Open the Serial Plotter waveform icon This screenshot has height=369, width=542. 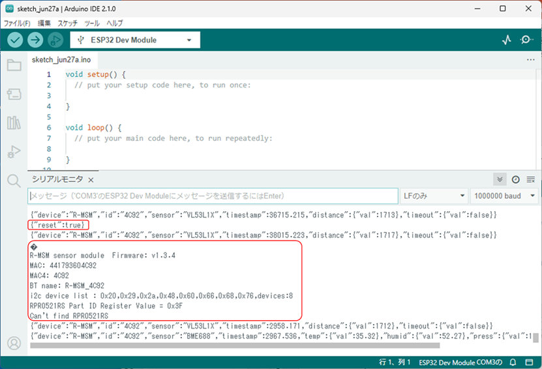pos(507,40)
